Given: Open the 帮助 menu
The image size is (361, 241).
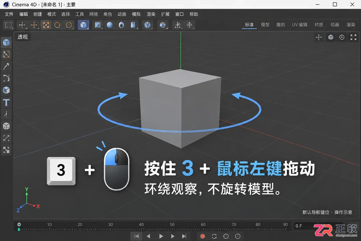Looking at the screenshot, I should 194,14.
